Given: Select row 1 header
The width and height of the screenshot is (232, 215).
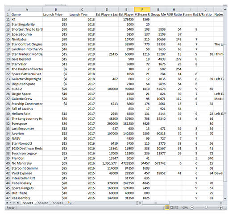Looking at the screenshot, I should 8,14.
